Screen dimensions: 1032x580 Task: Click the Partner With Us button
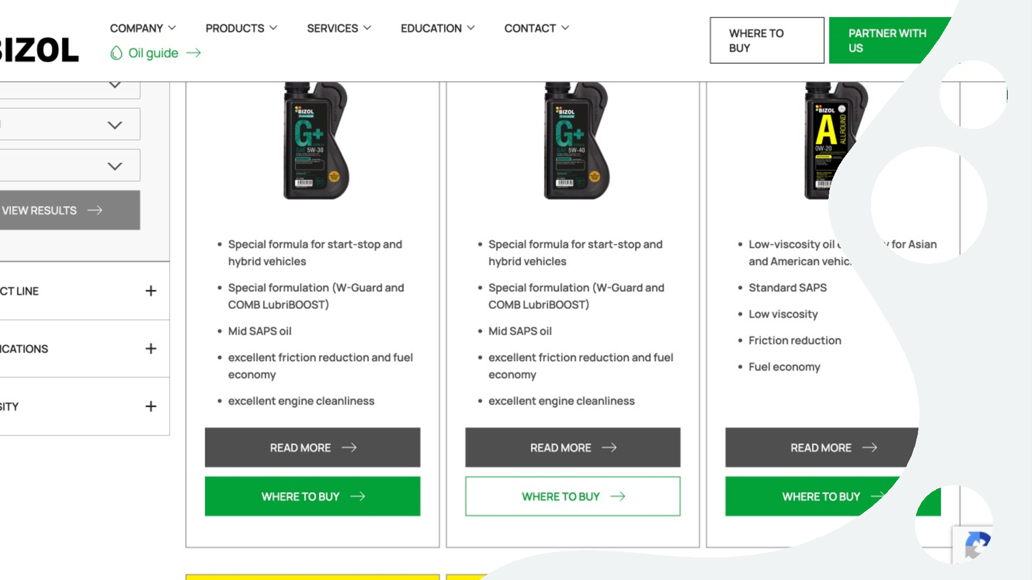[x=886, y=41]
